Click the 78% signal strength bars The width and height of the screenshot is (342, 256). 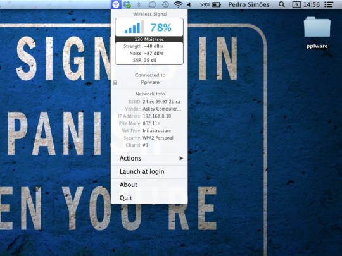click(134, 27)
